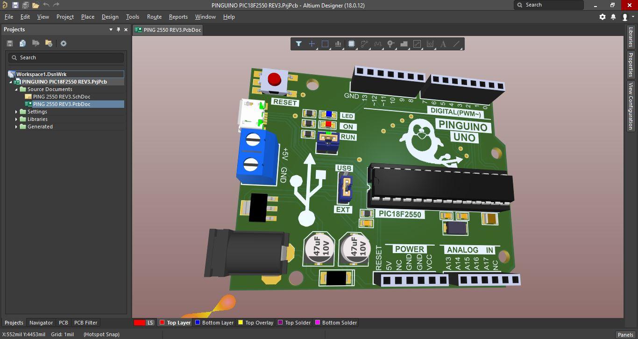The width and height of the screenshot is (638, 339).
Task: Click the Projects panel open project folder icon
Action: click(35, 43)
